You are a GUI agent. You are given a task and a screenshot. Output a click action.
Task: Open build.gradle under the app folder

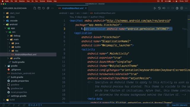click(x=18, y=62)
